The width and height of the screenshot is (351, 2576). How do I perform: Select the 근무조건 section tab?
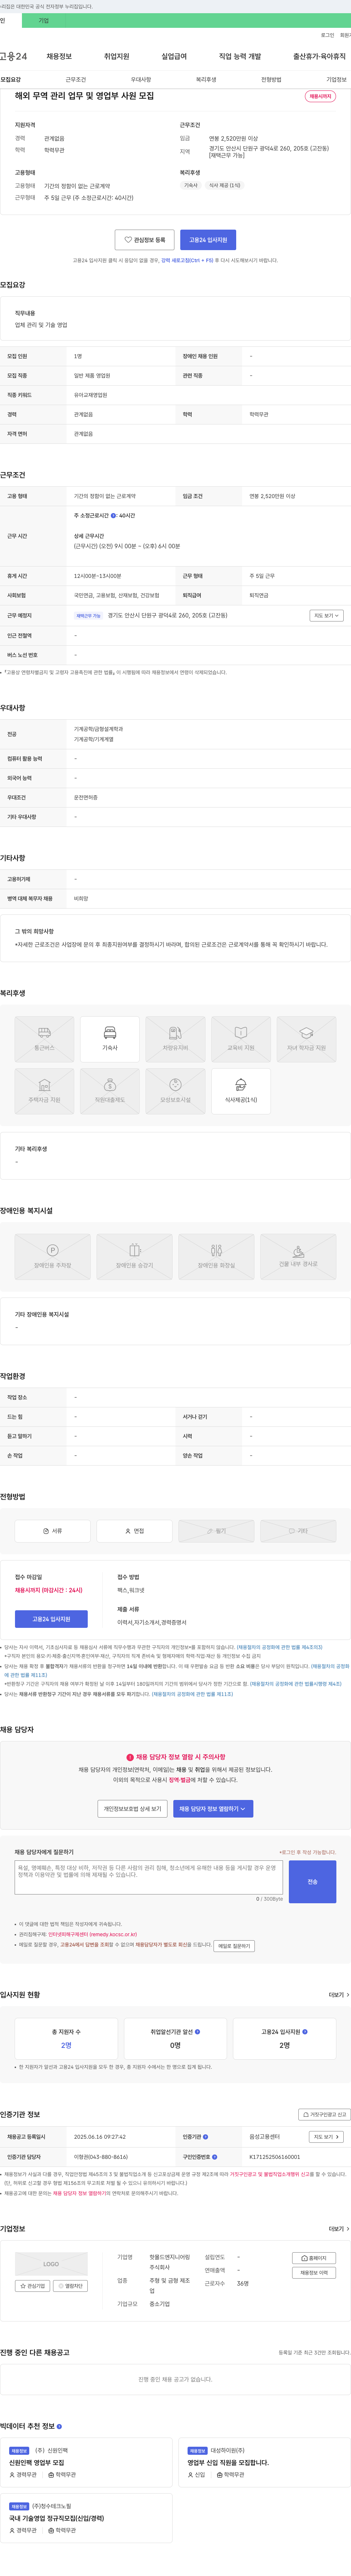[x=76, y=79]
